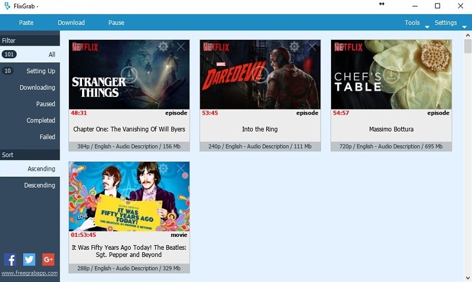Click the vertical scrollbar thumb
This screenshot has height=282, width=472.
tap(468, 46)
